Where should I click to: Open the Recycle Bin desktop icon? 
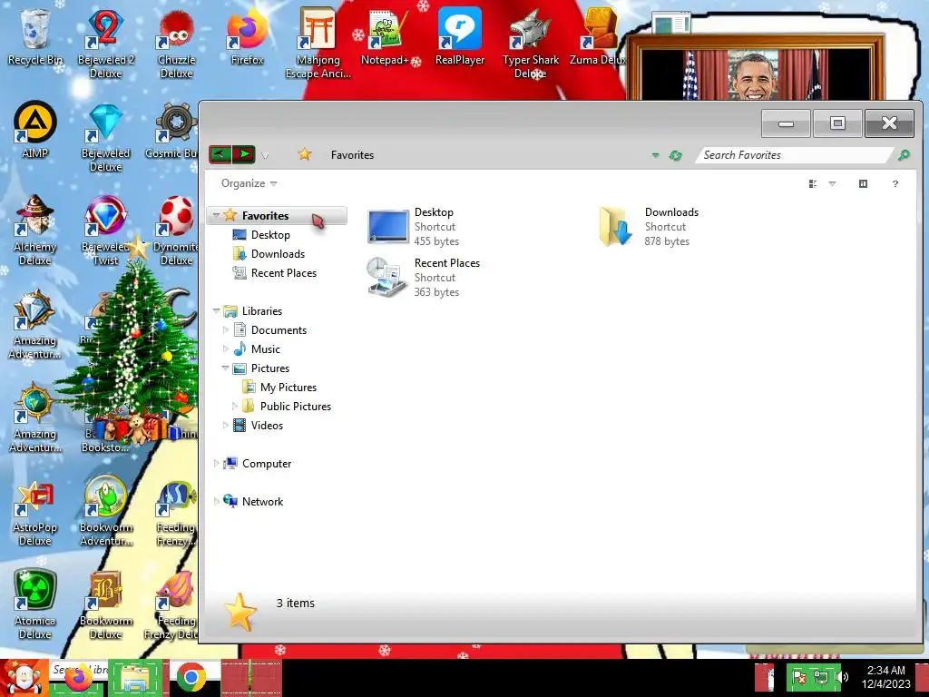coord(35,36)
